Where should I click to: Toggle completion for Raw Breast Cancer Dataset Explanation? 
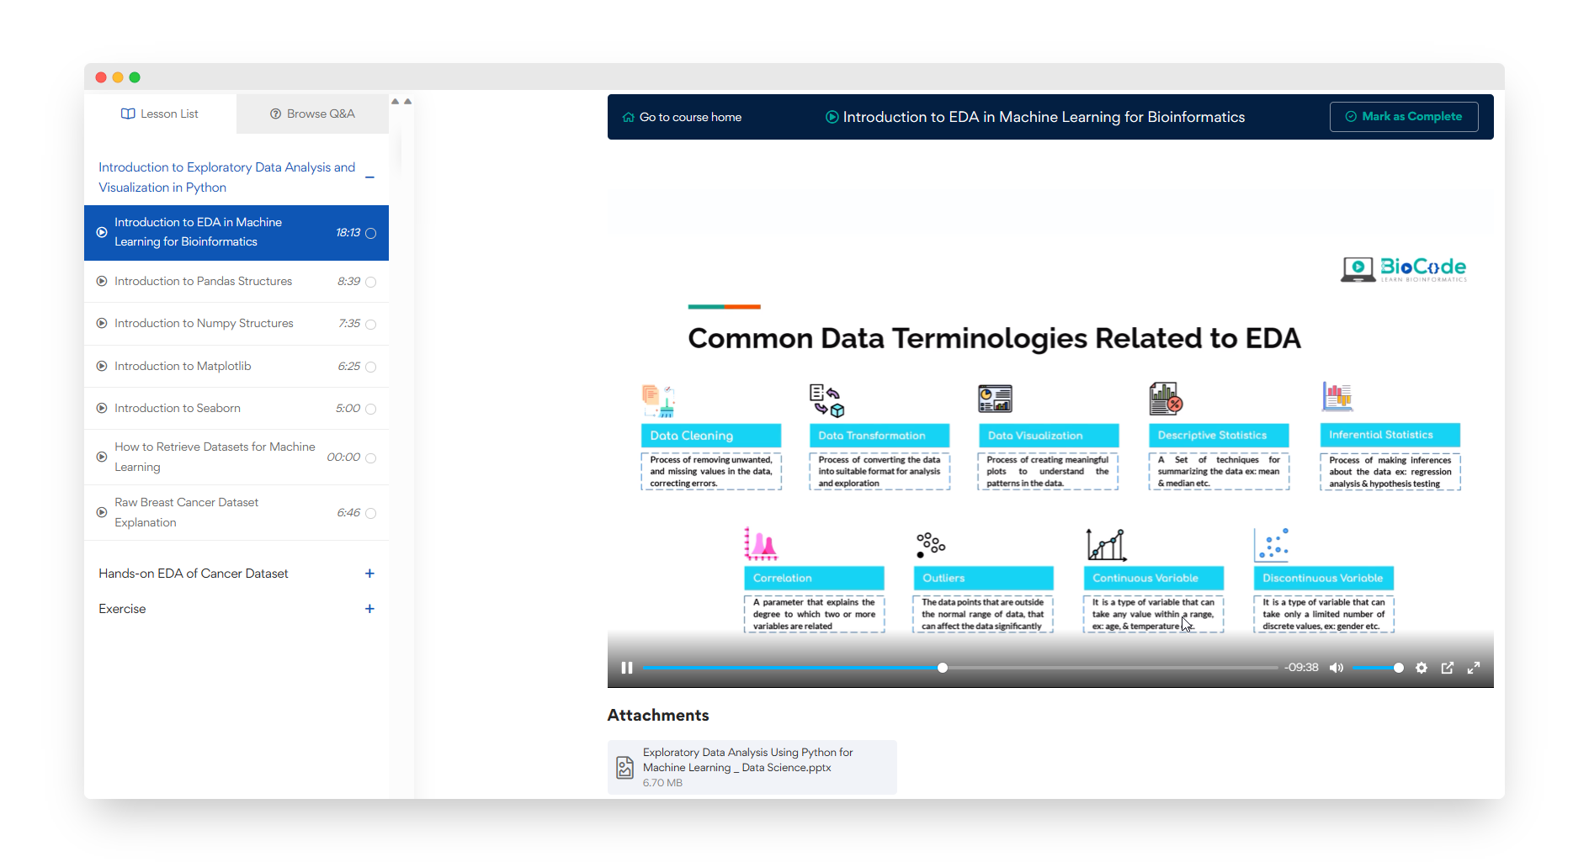click(x=372, y=512)
